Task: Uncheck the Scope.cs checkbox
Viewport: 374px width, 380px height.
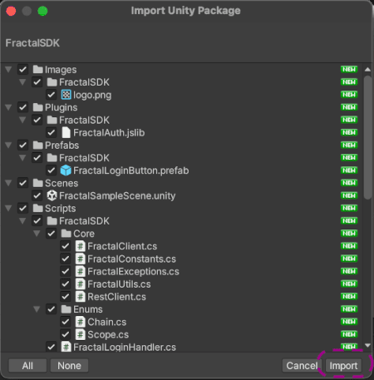Action: 66,334
